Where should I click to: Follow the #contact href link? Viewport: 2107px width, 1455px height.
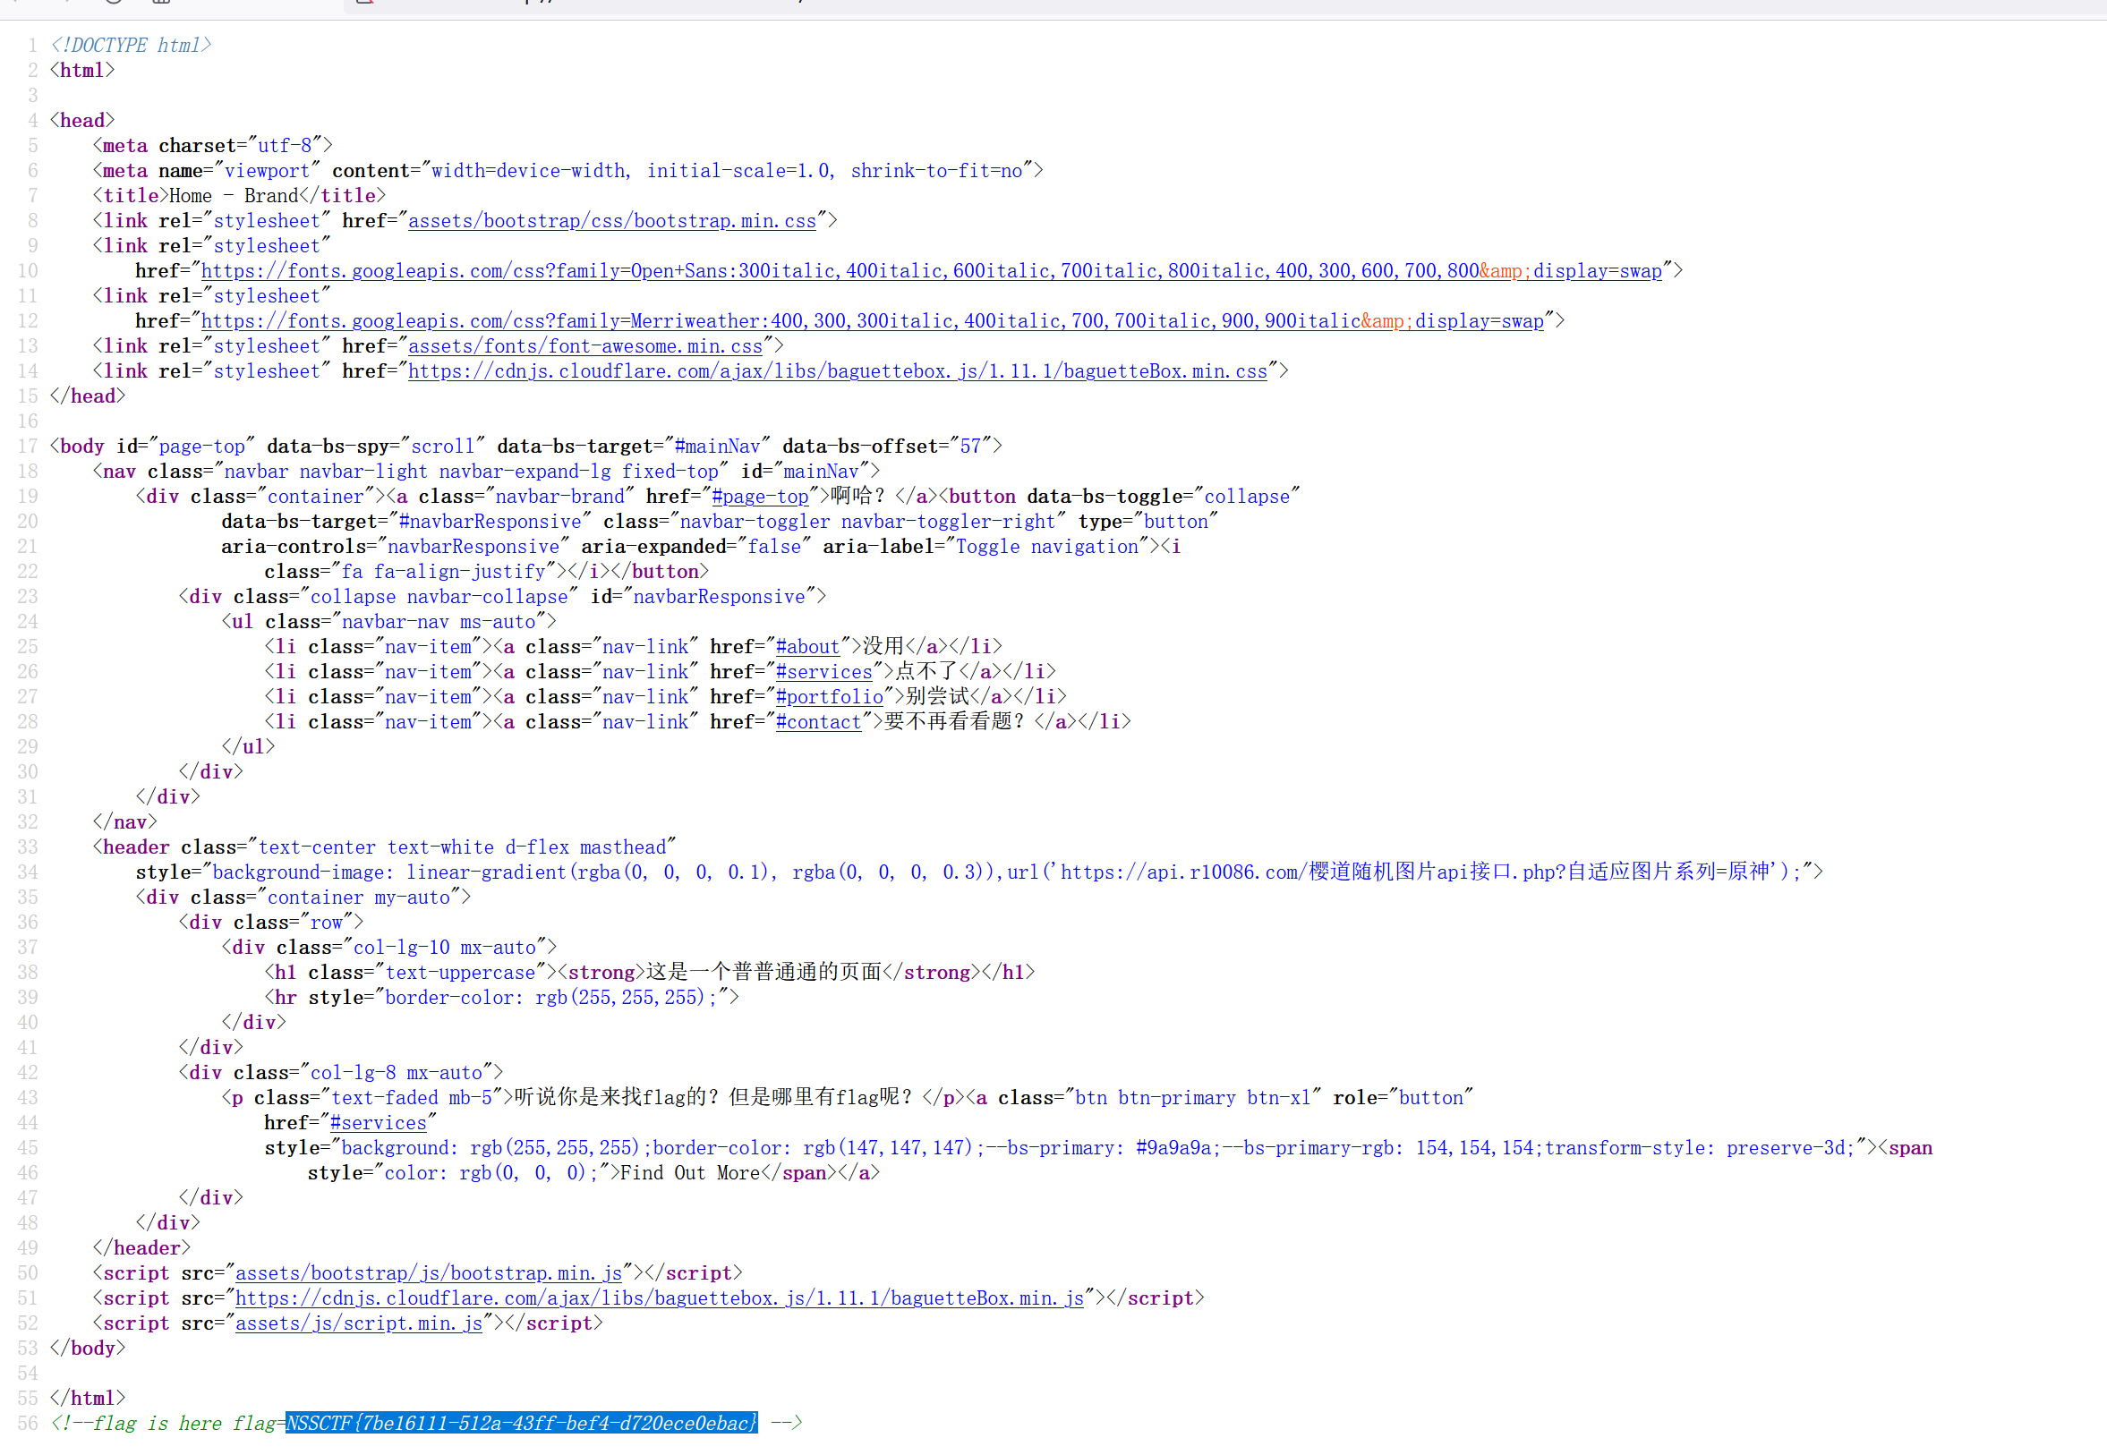818,722
